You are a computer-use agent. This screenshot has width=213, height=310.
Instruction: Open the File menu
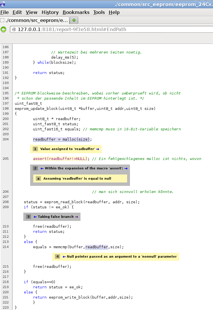click(x=5, y=12)
